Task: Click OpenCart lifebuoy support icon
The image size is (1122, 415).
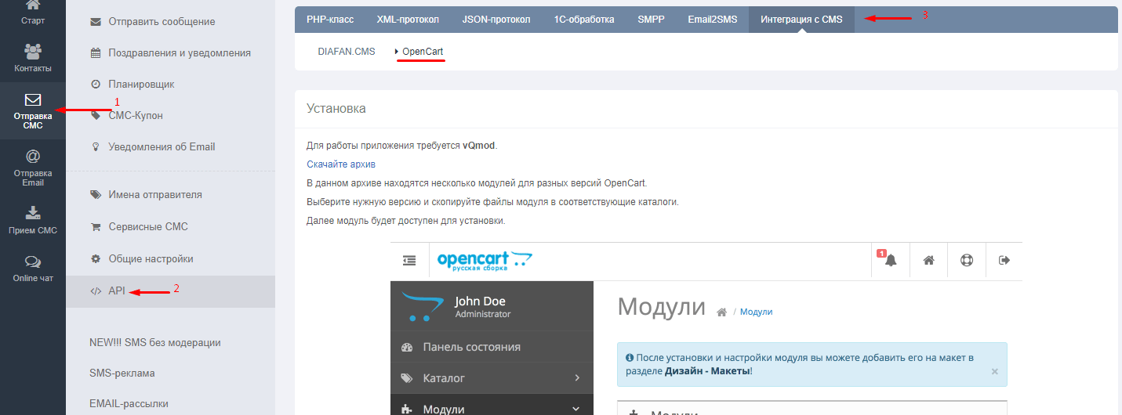Action: pyautogui.click(x=967, y=260)
